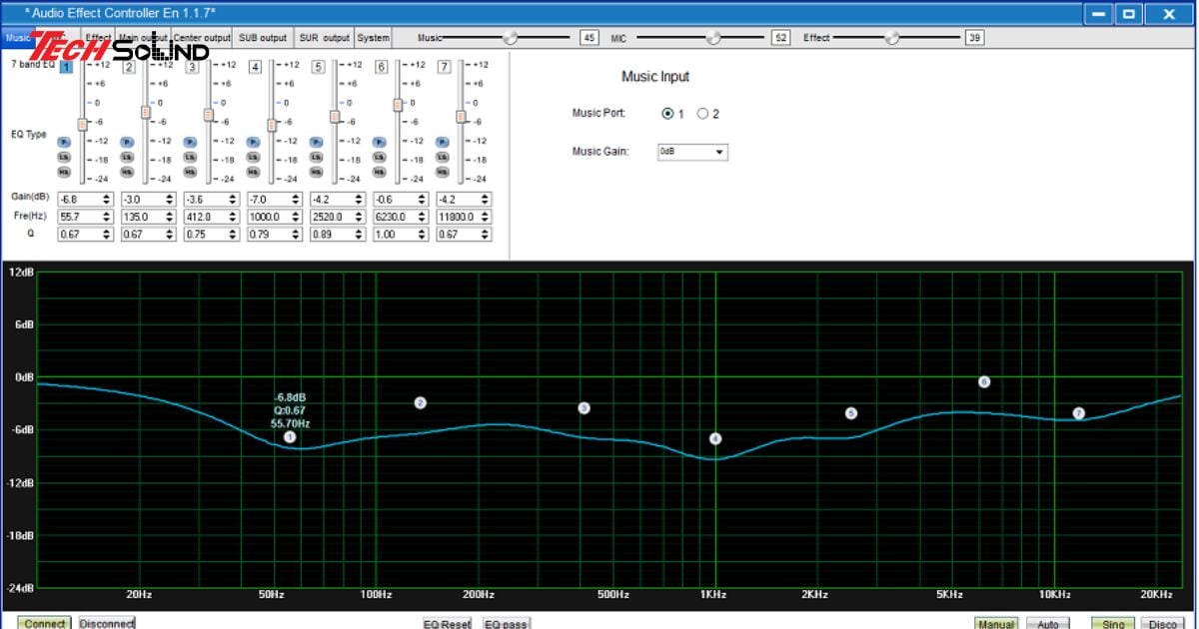
Task: Click the Disconnect button
Action: pos(107,623)
